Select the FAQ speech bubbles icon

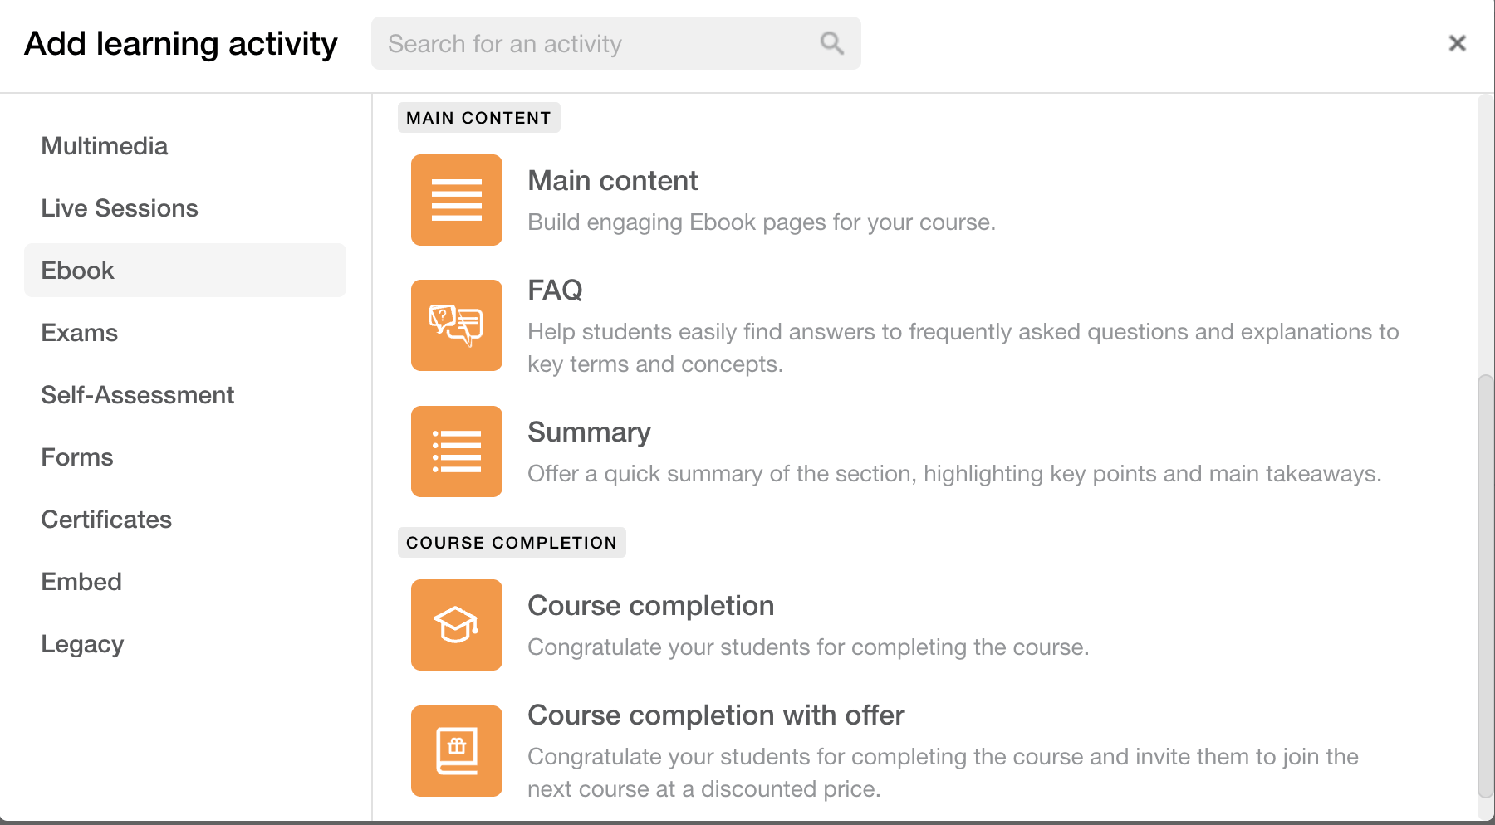pyautogui.click(x=457, y=325)
